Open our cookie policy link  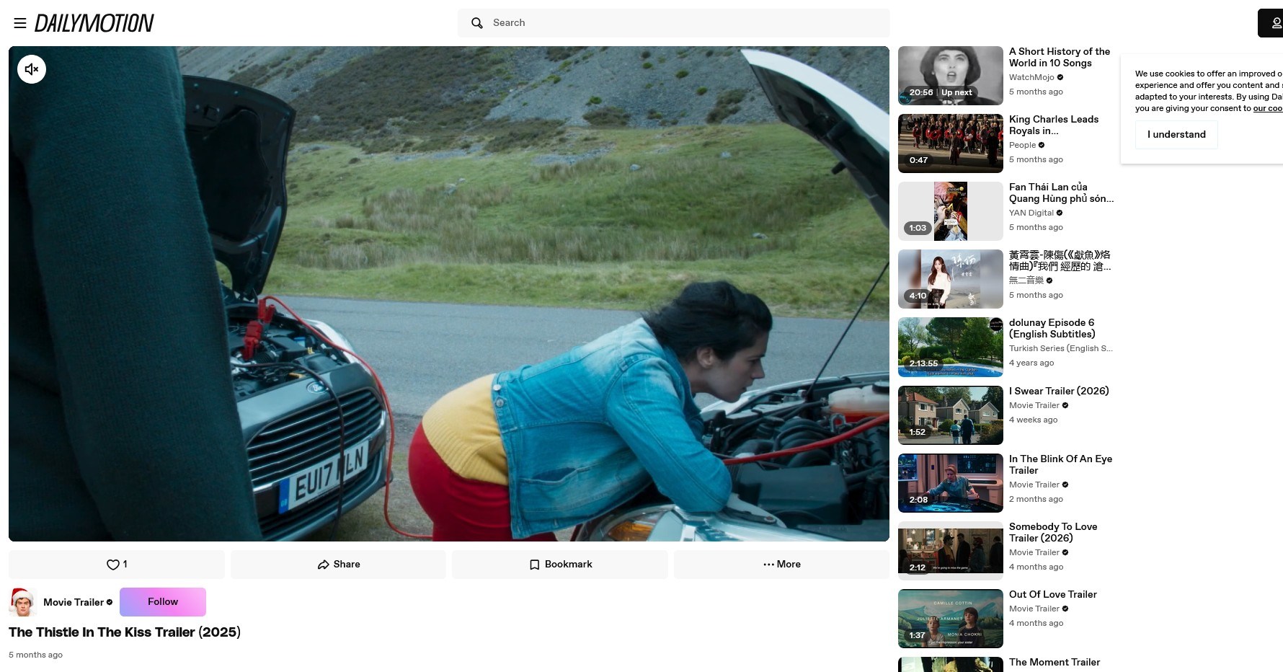[x=1267, y=108]
